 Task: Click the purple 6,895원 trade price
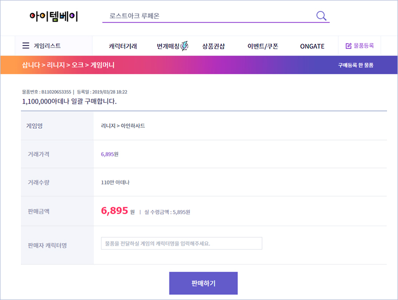(x=110, y=154)
